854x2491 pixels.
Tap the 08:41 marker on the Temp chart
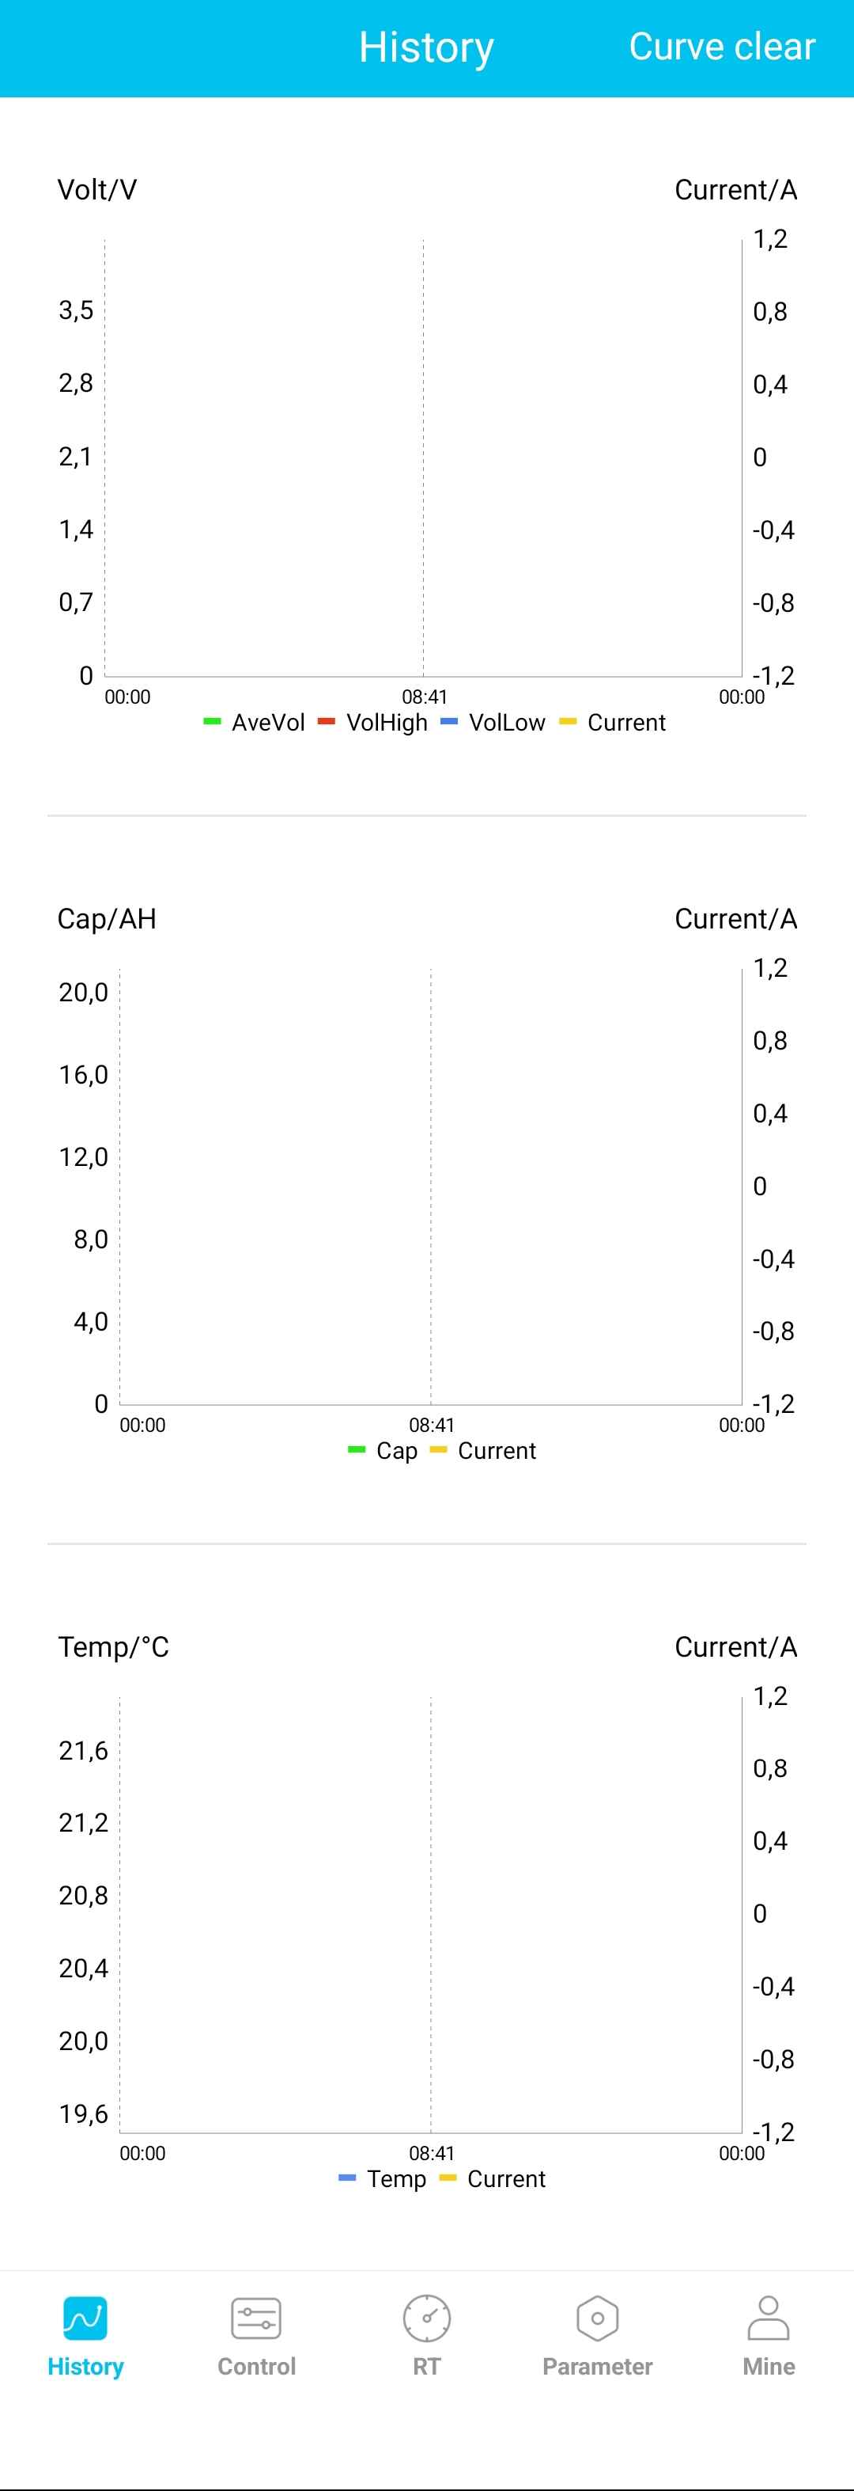click(x=431, y=2152)
